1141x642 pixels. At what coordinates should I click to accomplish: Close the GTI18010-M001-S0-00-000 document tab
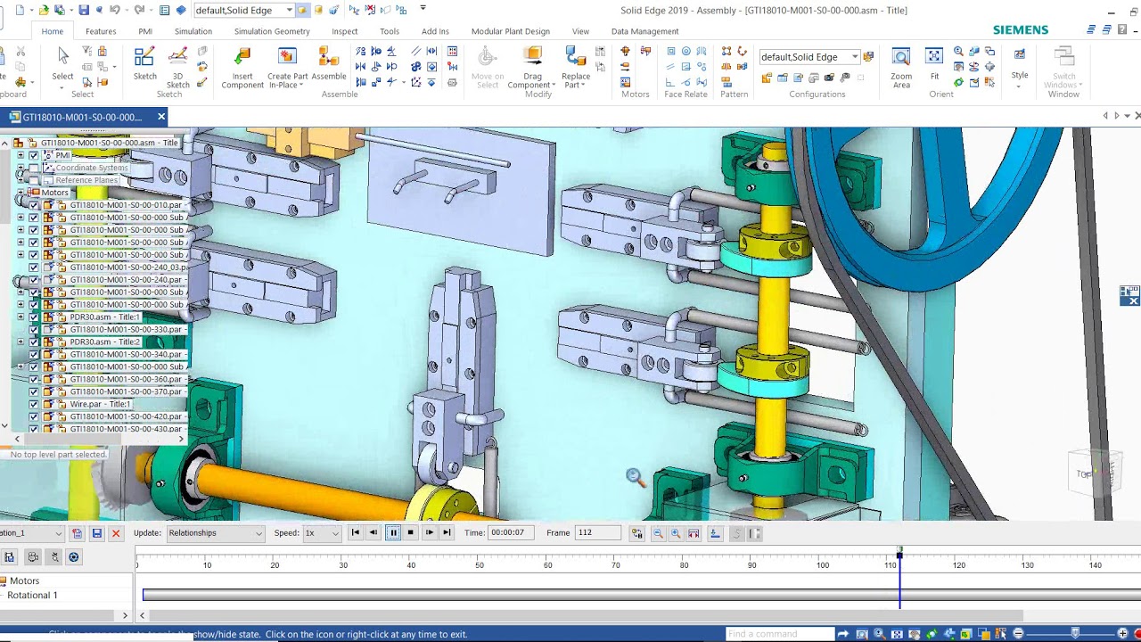coord(161,117)
